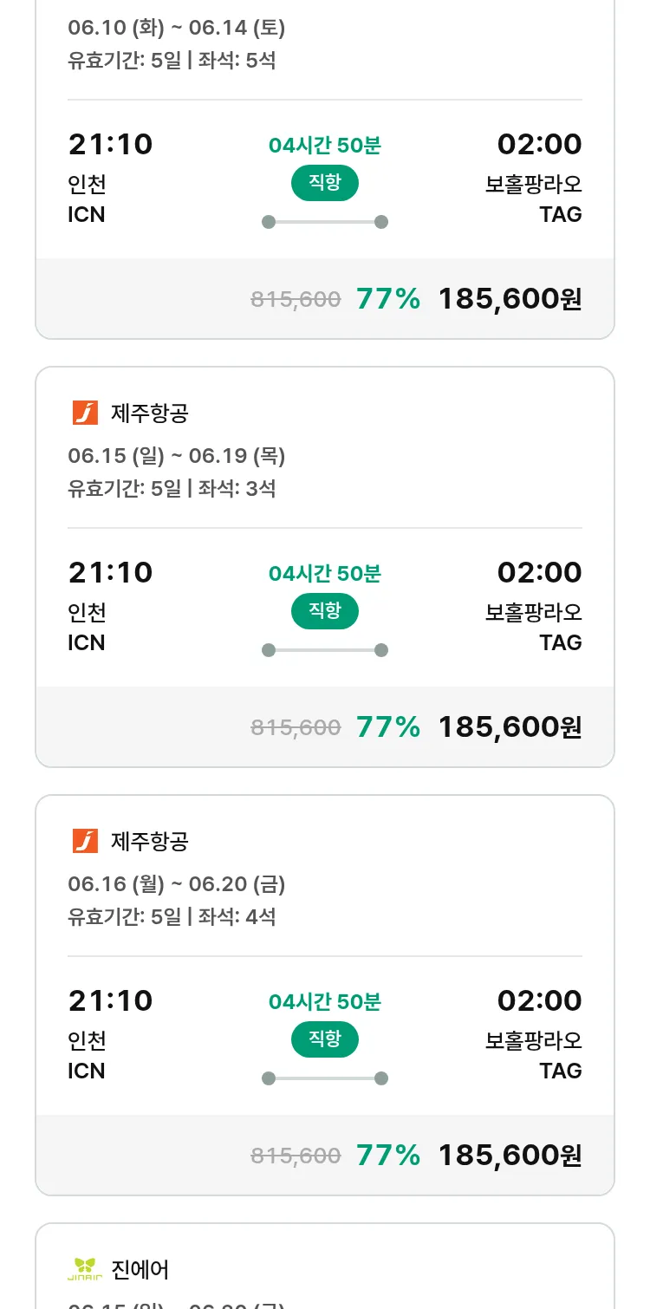Image resolution: width=650 pixels, height=1309 pixels.
Task: Select the 185,600원 price of the 06.10 flight
Action: pyautogui.click(x=510, y=299)
